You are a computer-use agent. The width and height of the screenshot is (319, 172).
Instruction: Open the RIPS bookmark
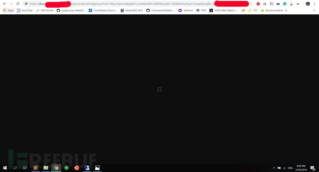pyautogui.click(x=201, y=10)
